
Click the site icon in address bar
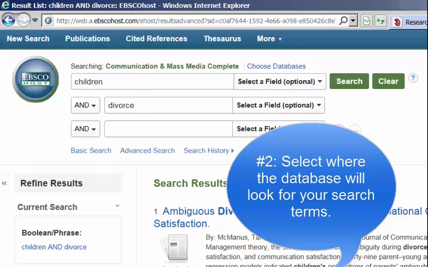[x=48, y=20]
